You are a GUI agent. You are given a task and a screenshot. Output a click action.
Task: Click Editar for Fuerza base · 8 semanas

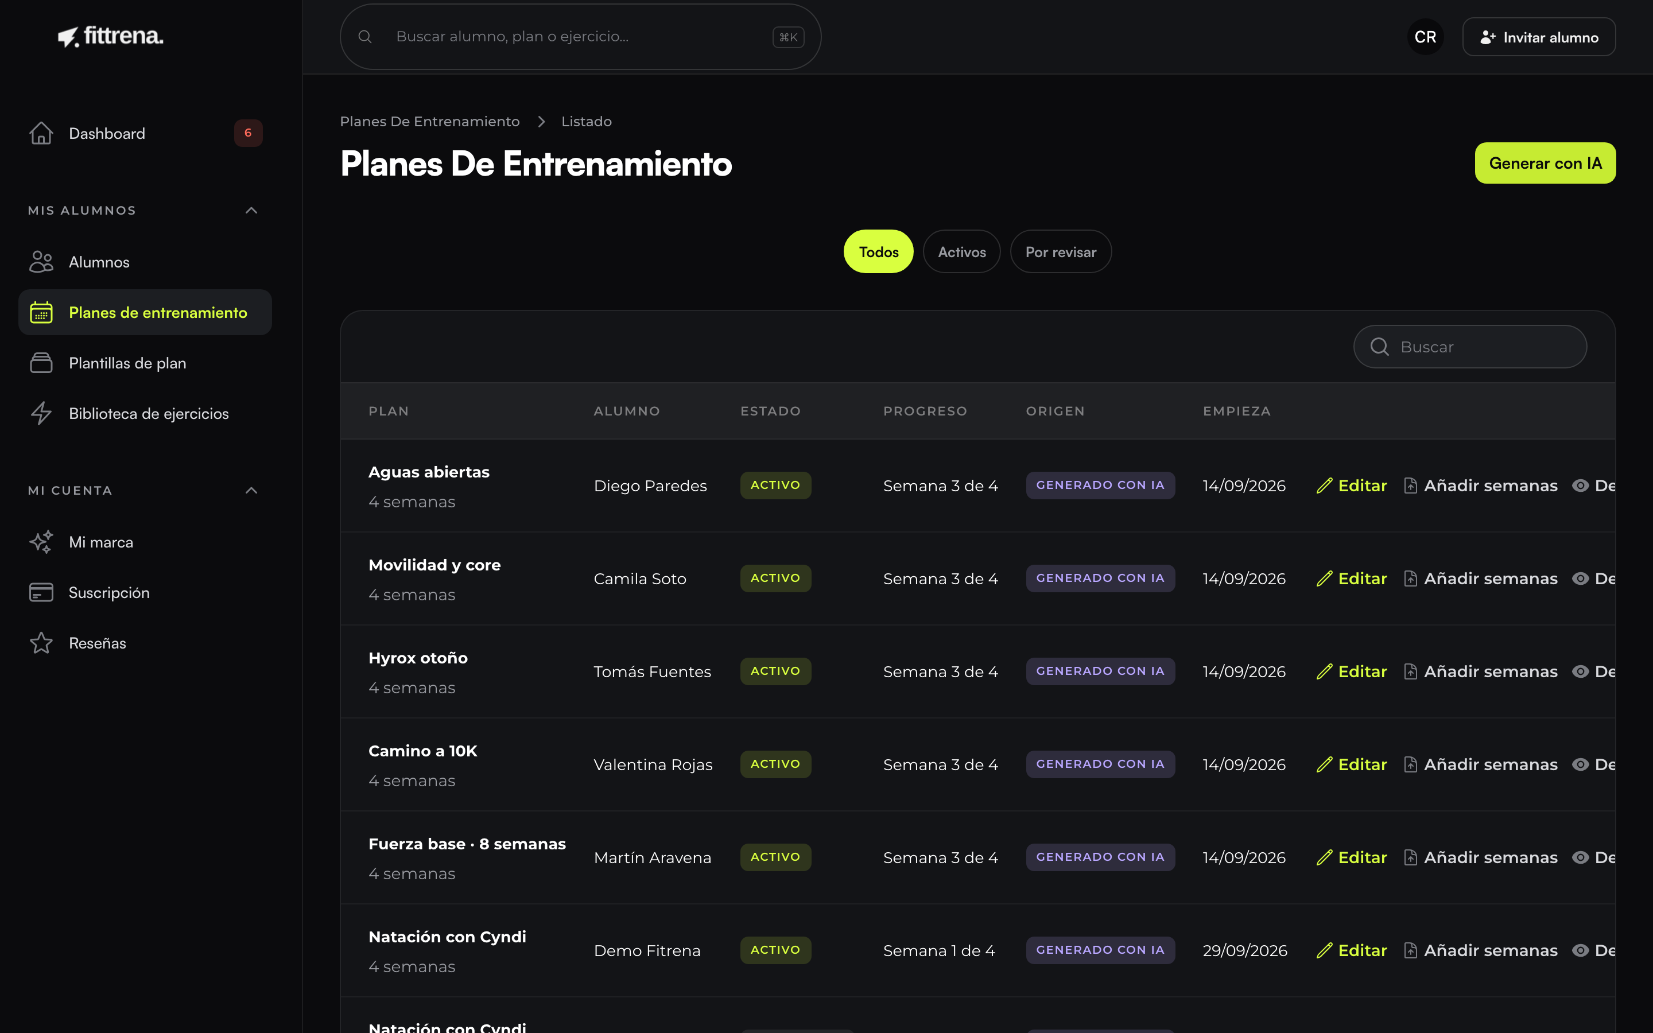click(x=1352, y=857)
